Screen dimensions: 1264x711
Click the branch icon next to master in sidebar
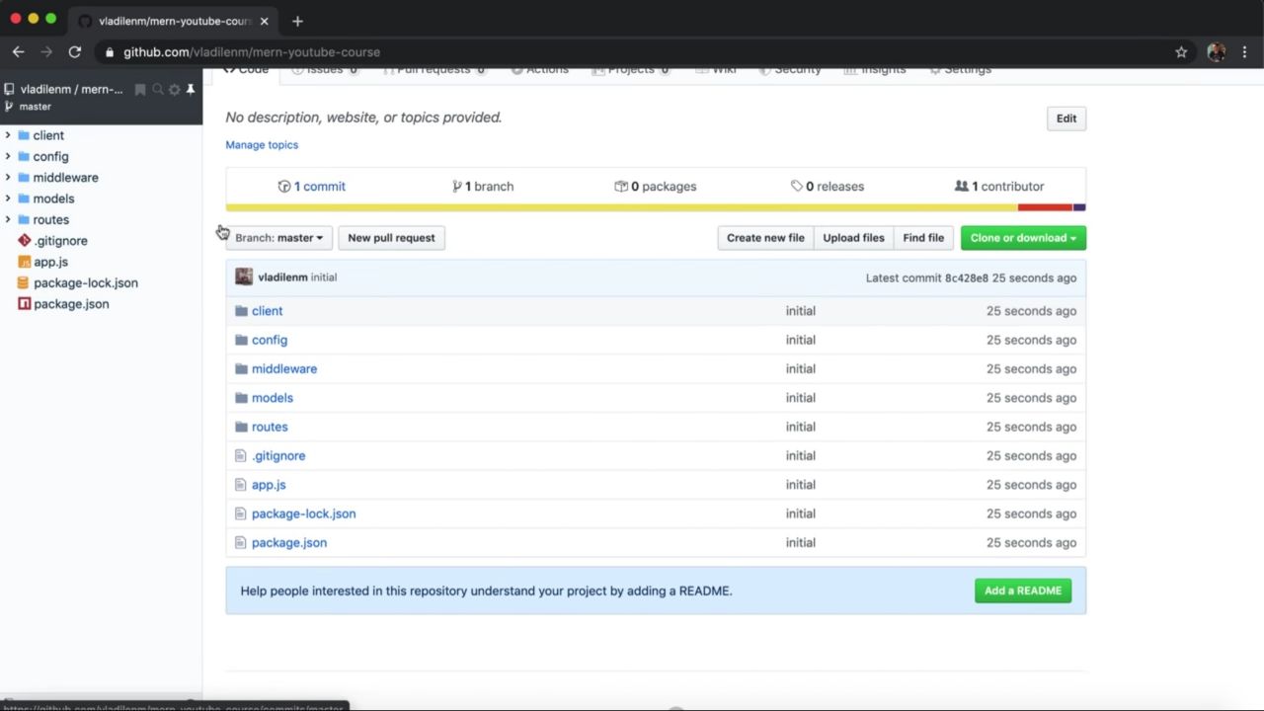tap(10, 107)
